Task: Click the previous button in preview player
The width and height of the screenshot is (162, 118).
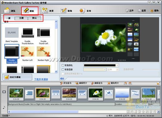Action: click(x=119, y=60)
